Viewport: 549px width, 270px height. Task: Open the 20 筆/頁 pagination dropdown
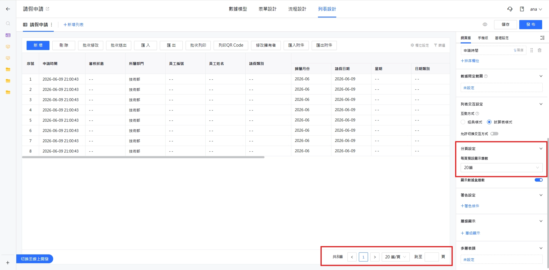[x=396, y=257]
